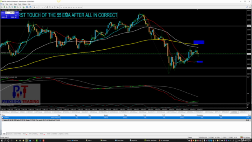Open the Experts terminal tab

point(61,134)
